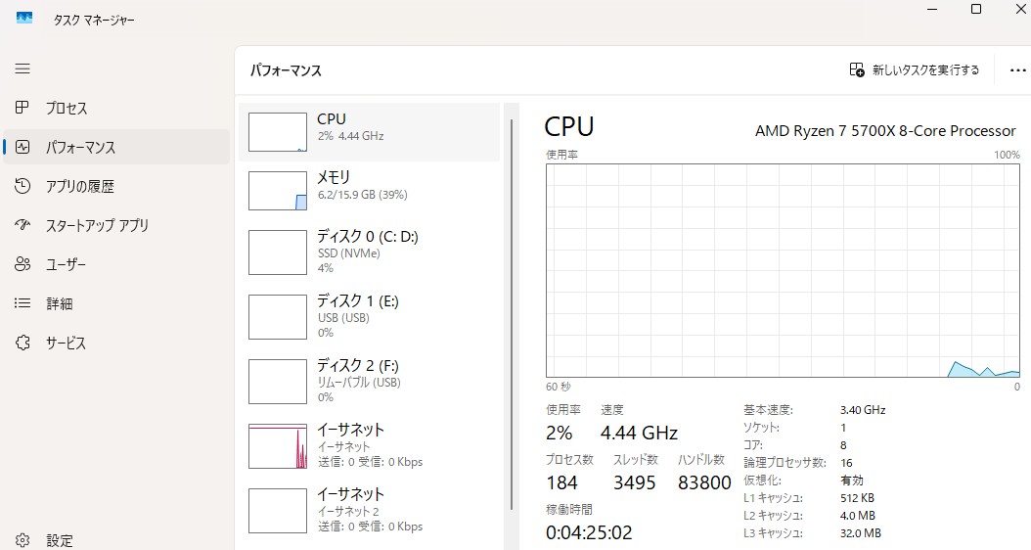The width and height of the screenshot is (1031, 550).
Task: Click the 仮想化 value 有効
Action: click(851, 481)
